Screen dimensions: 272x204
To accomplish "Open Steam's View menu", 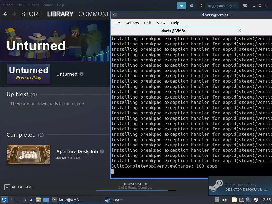I will pos(20,5).
